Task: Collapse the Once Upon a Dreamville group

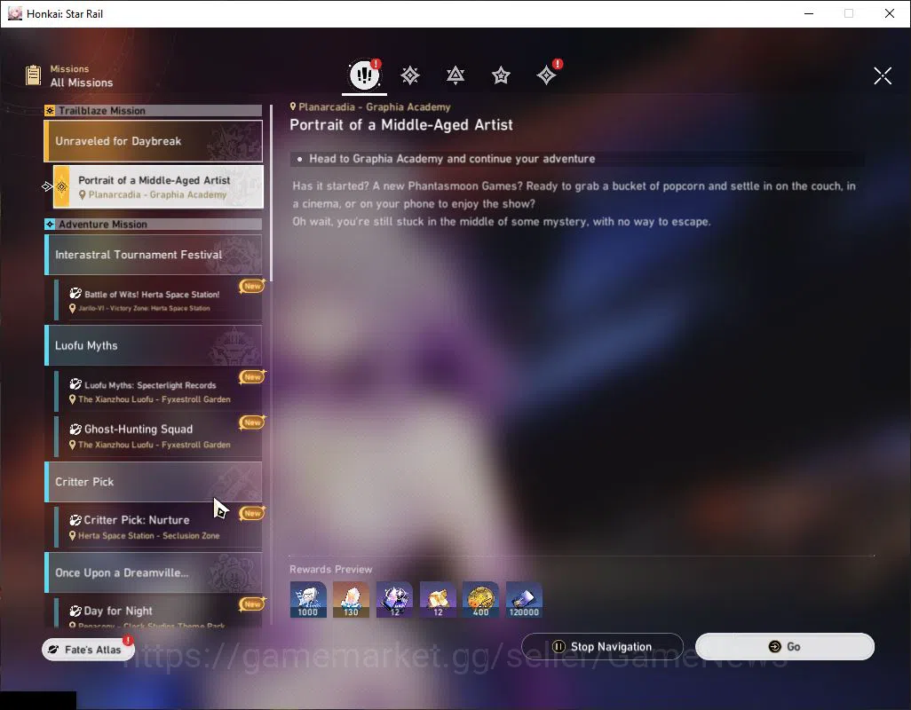Action: point(154,572)
